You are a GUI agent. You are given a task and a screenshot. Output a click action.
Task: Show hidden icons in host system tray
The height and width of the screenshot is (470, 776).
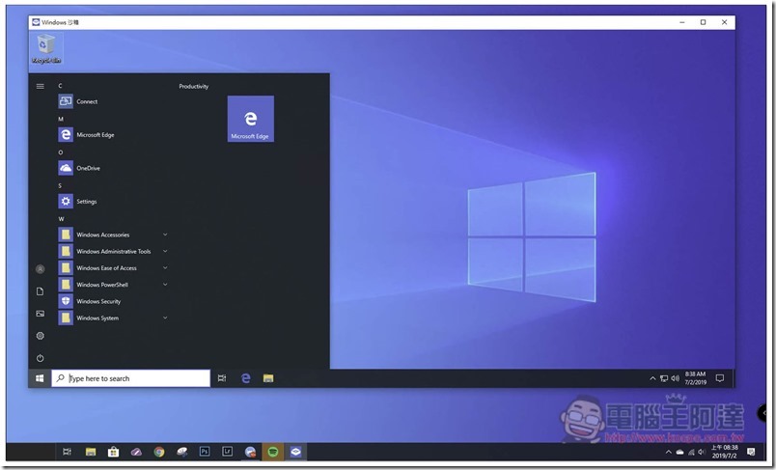click(669, 453)
